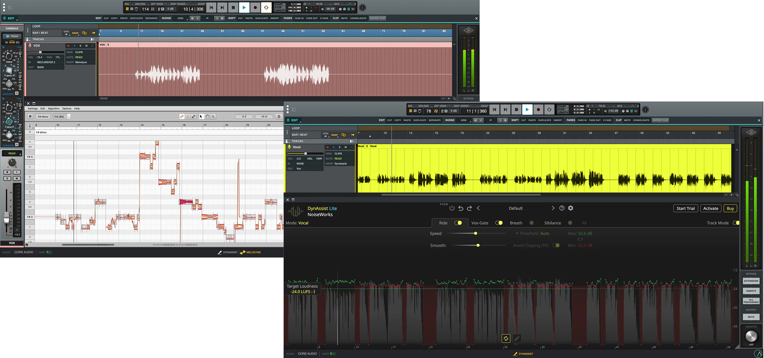Open the tempo 114 (95) dropdown arrow
The width and height of the screenshot is (764, 358).
(x=69, y=117)
